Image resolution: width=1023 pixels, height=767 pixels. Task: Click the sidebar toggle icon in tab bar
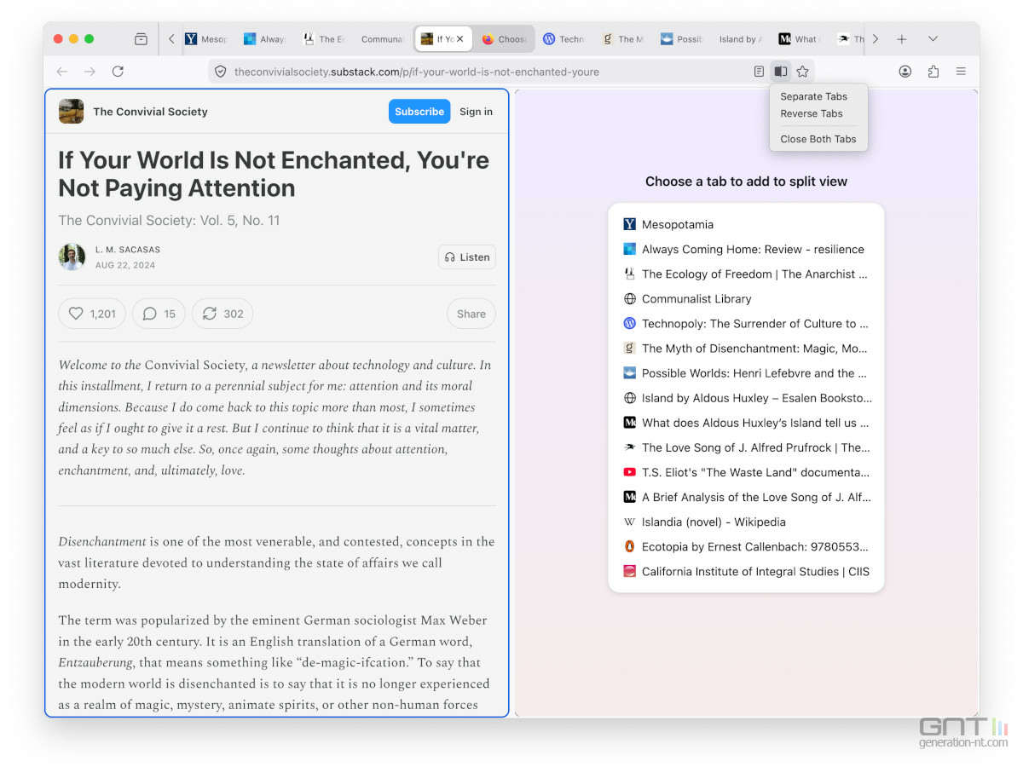142,39
